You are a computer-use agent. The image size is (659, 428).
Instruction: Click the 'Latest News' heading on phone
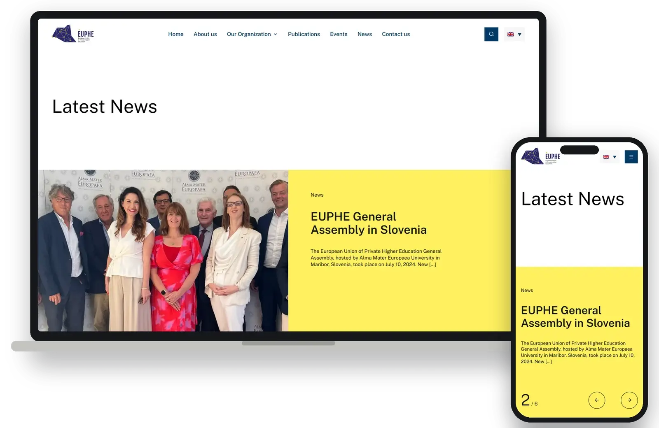[x=573, y=199]
